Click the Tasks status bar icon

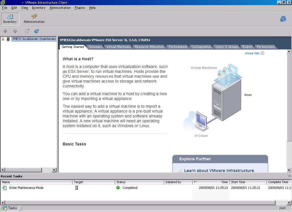coord(5,208)
